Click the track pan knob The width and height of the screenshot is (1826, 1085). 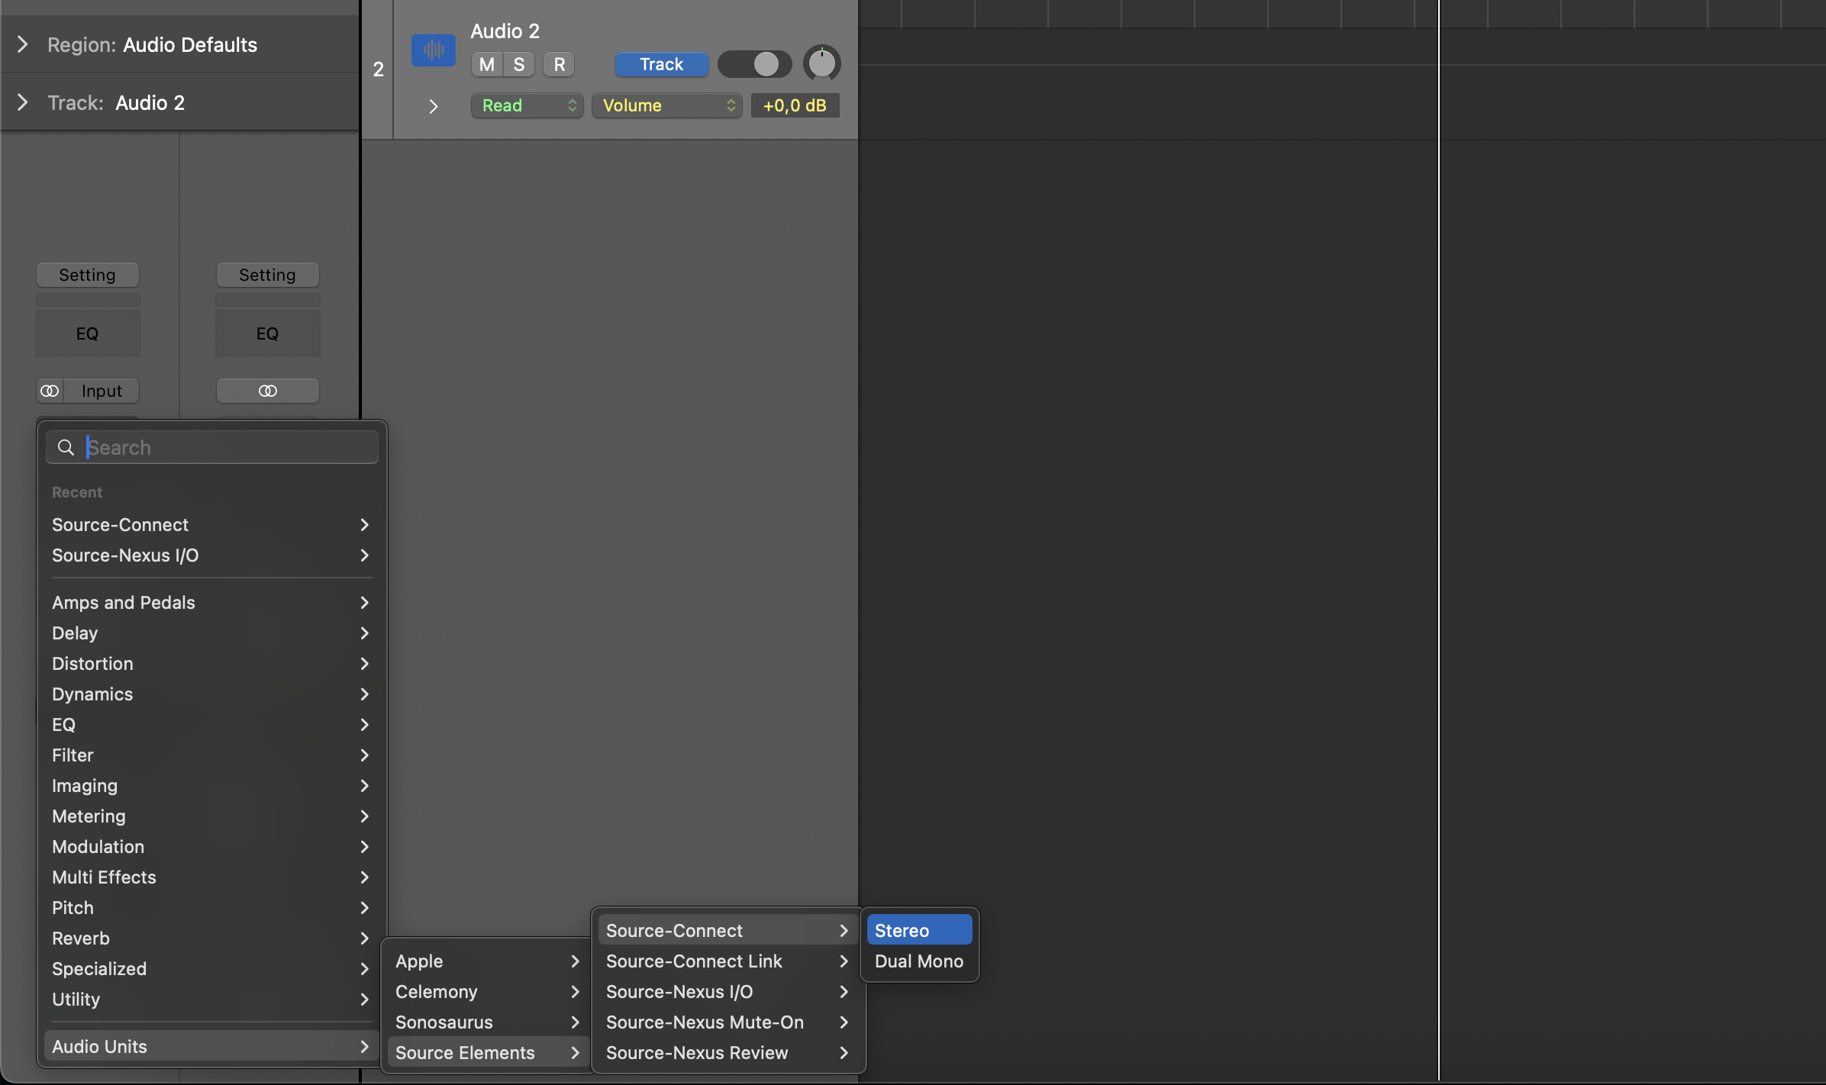pos(821,63)
